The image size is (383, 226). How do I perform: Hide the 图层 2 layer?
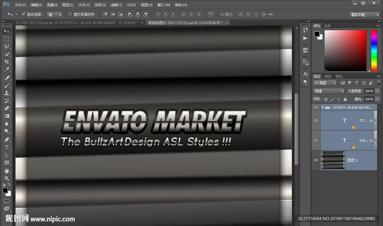tap(316, 160)
